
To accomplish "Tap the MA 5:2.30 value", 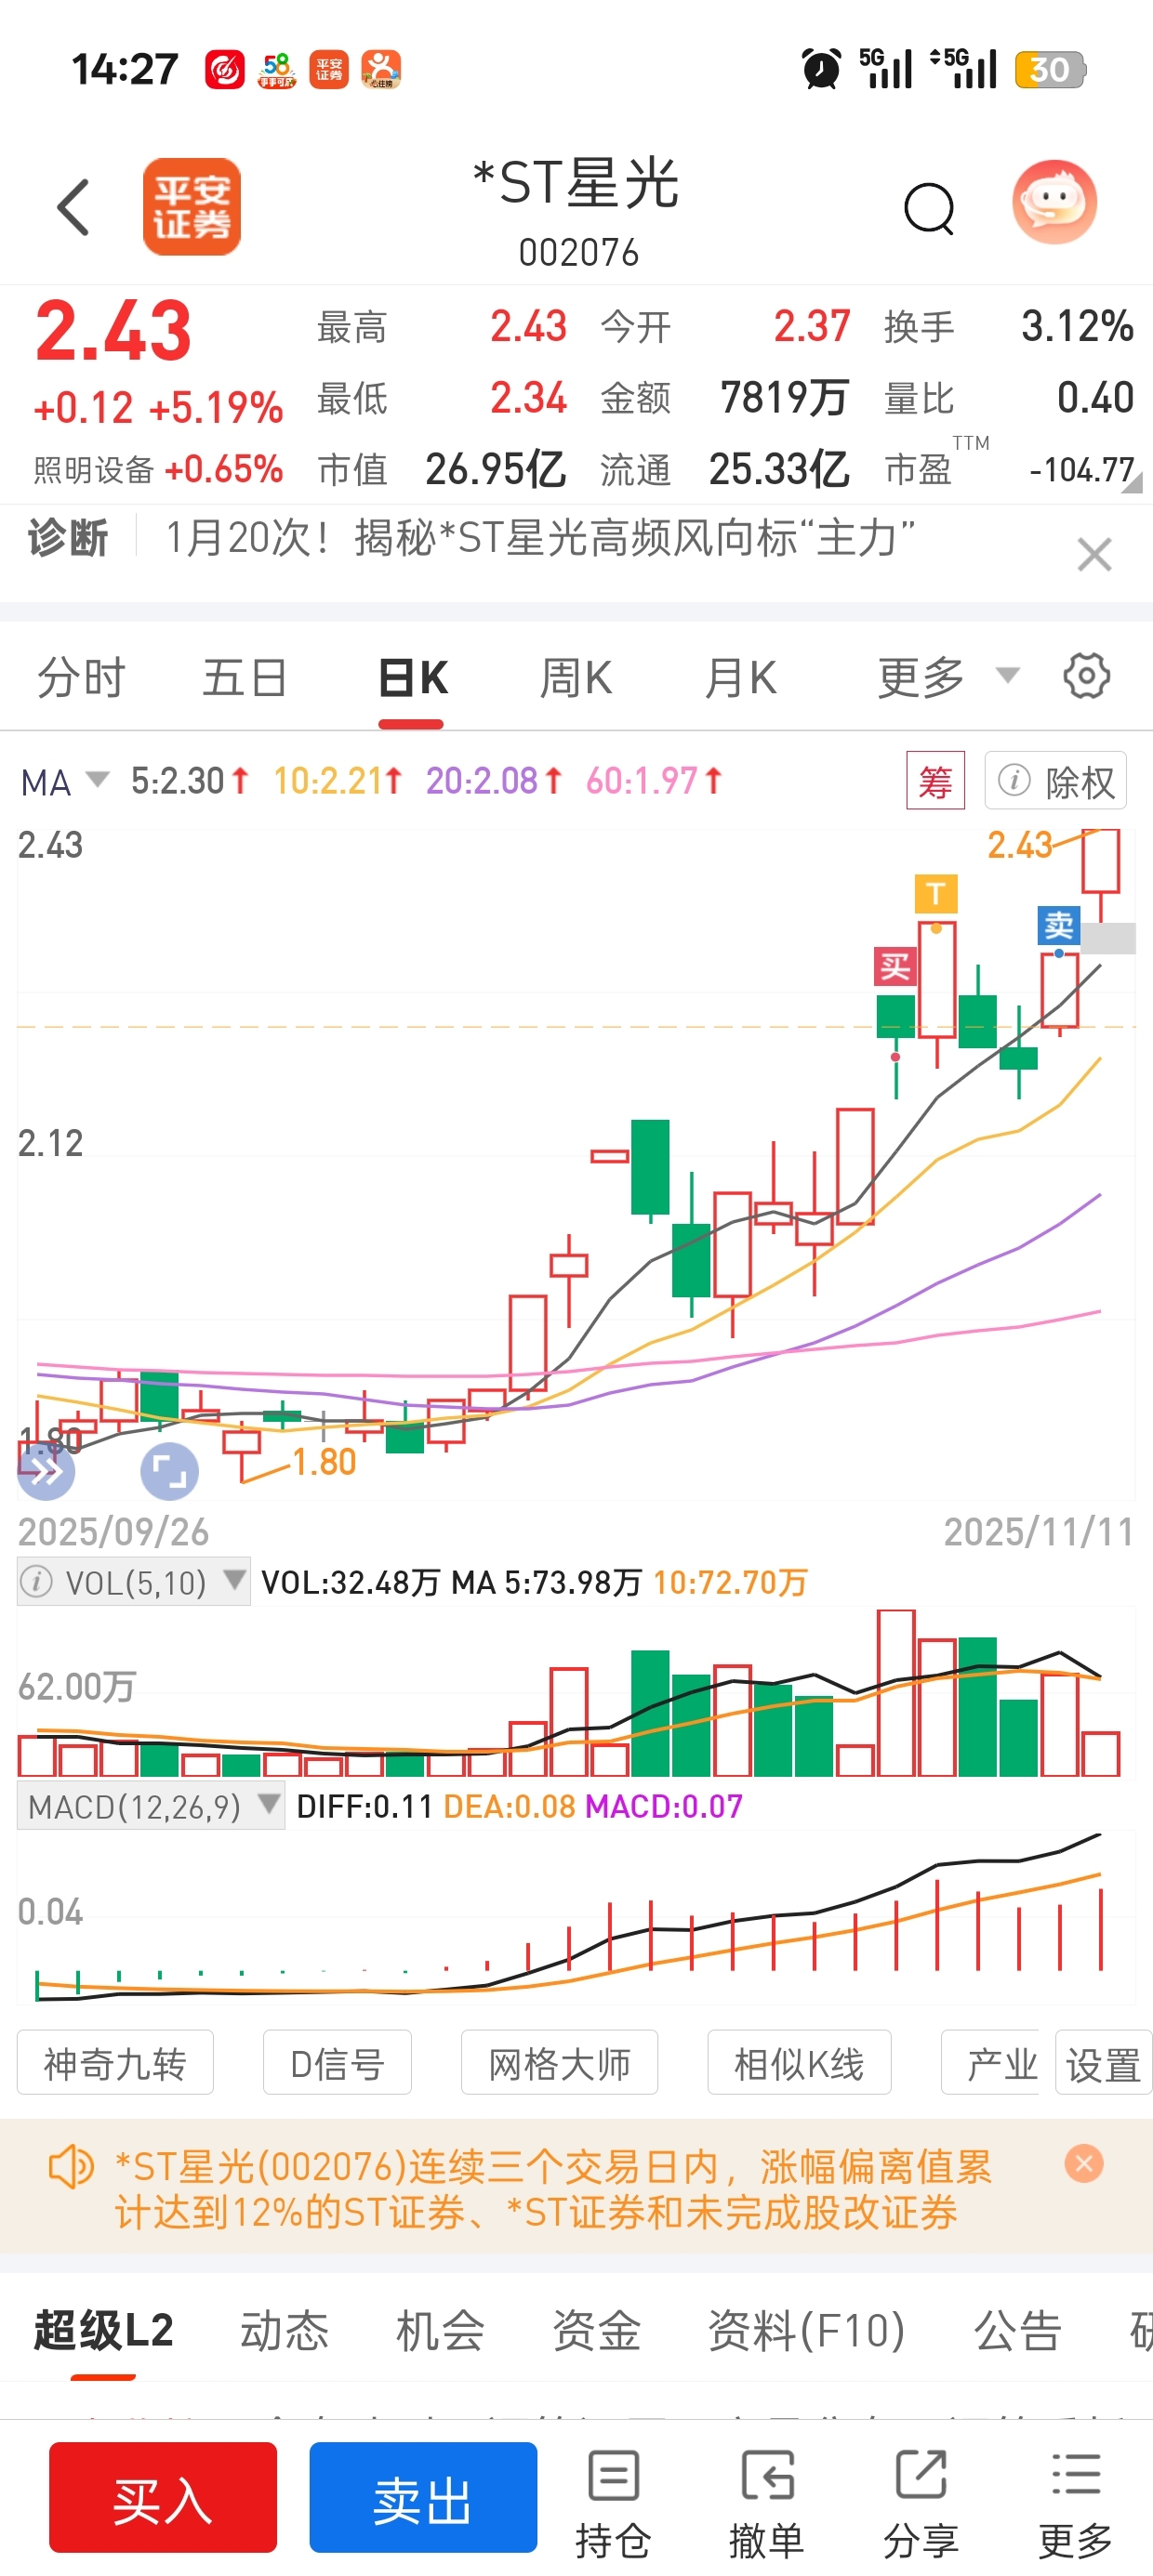I will click(x=189, y=781).
